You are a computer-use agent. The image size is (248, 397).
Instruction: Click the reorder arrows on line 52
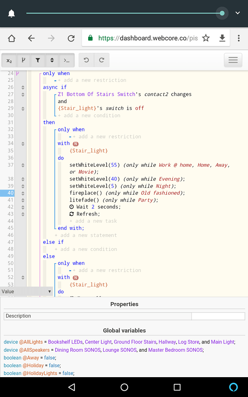point(23,278)
